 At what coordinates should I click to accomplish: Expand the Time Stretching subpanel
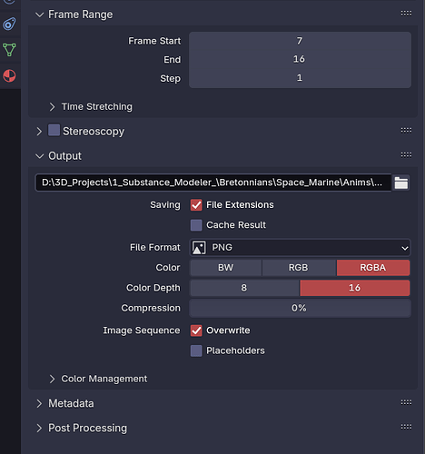coord(52,107)
